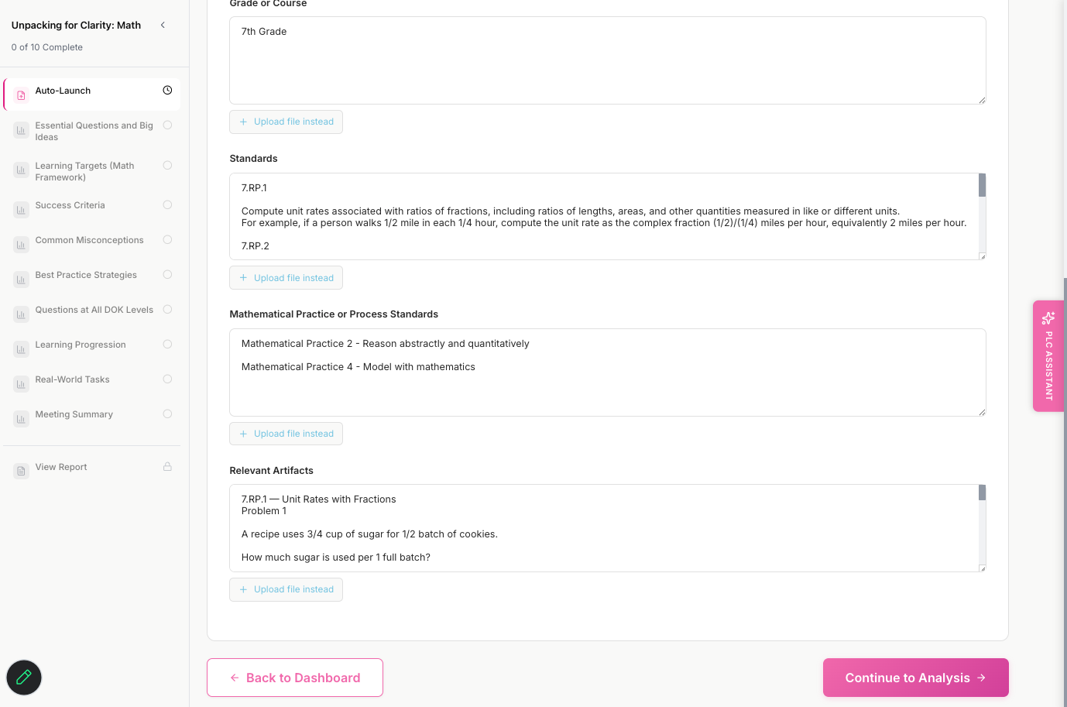Click the Auto-Launch clock icon

(x=167, y=91)
